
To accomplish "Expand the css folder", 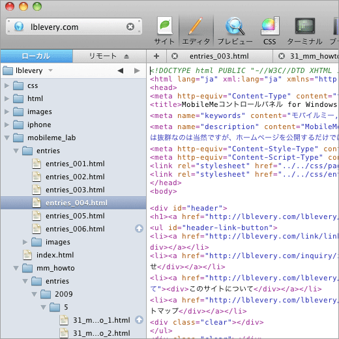I will point(7,85).
